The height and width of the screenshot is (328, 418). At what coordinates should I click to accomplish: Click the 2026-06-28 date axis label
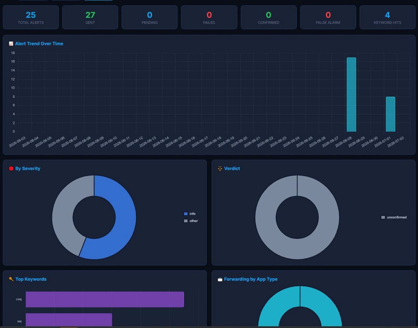(343, 142)
